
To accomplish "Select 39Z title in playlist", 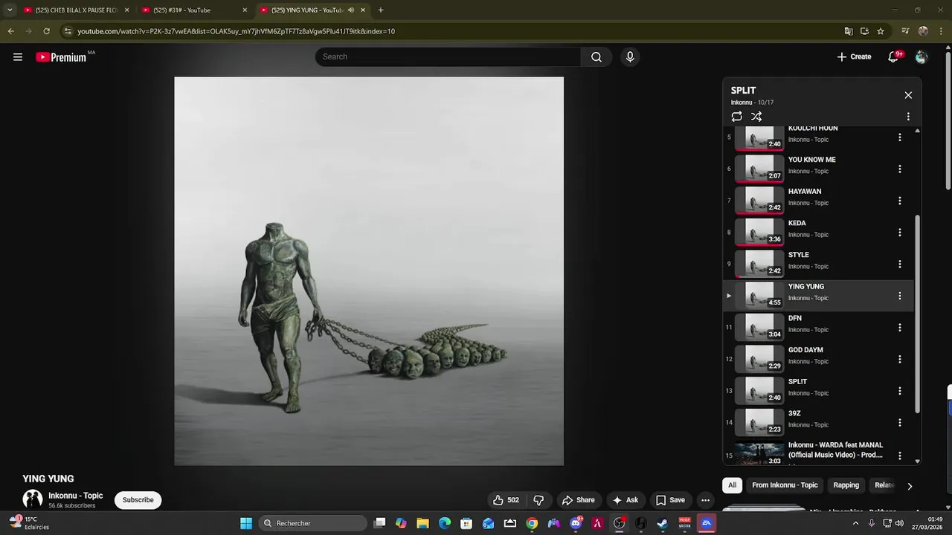I will point(794,413).
